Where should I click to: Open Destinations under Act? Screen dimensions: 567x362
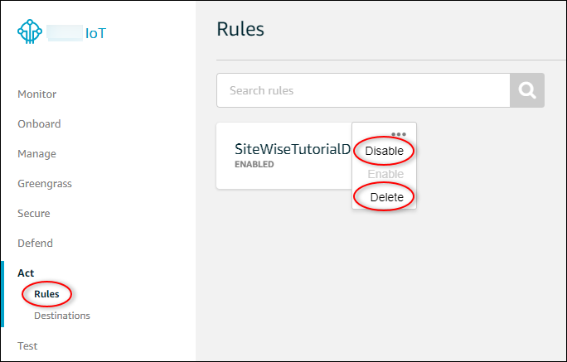62,316
